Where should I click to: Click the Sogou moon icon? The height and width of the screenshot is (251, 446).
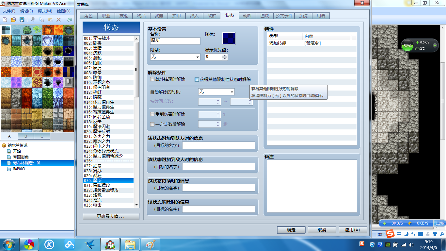[x=406, y=234]
